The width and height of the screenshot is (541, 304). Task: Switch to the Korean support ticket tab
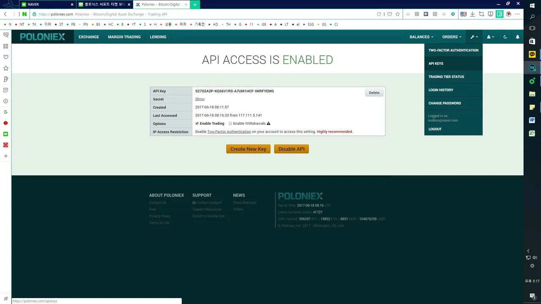coord(104,4)
